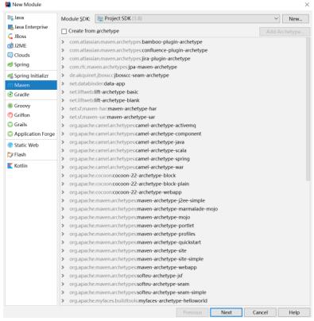Image resolution: width=314 pixels, height=321 pixels.
Task: Select the Flash folder icon
Action: tap(10, 155)
